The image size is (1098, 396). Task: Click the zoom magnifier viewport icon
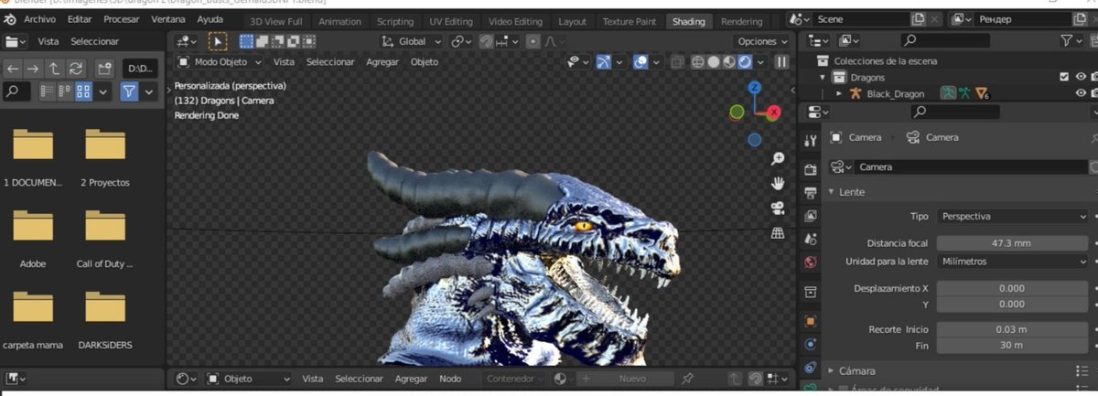778,159
